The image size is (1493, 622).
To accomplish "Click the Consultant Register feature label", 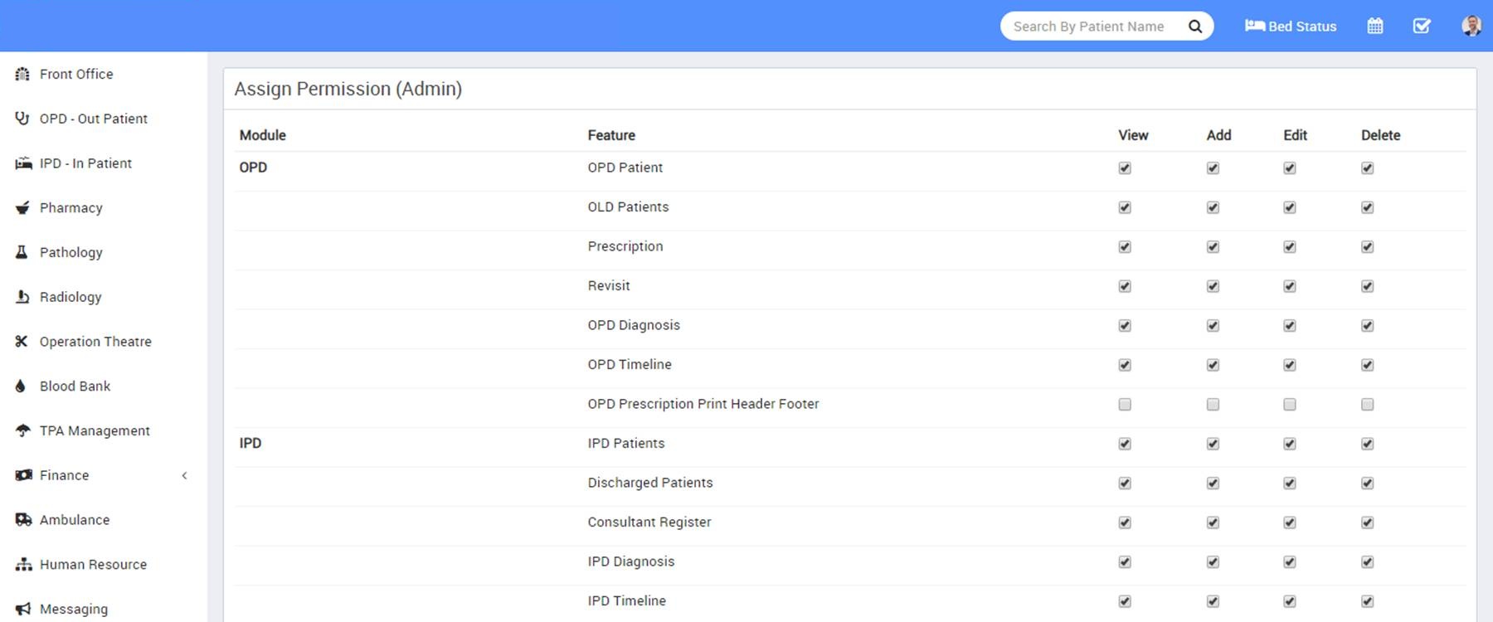I will (649, 522).
